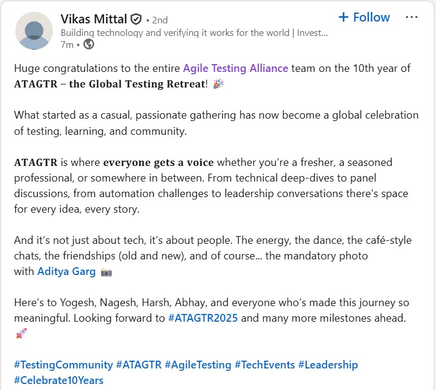
Task: Open the three-dots post options menu
Action: 411,17
